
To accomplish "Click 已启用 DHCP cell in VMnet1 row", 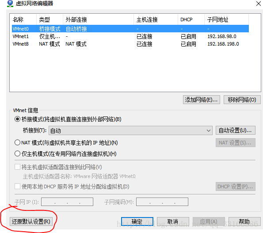I will pyautogui.click(x=188, y=36).
